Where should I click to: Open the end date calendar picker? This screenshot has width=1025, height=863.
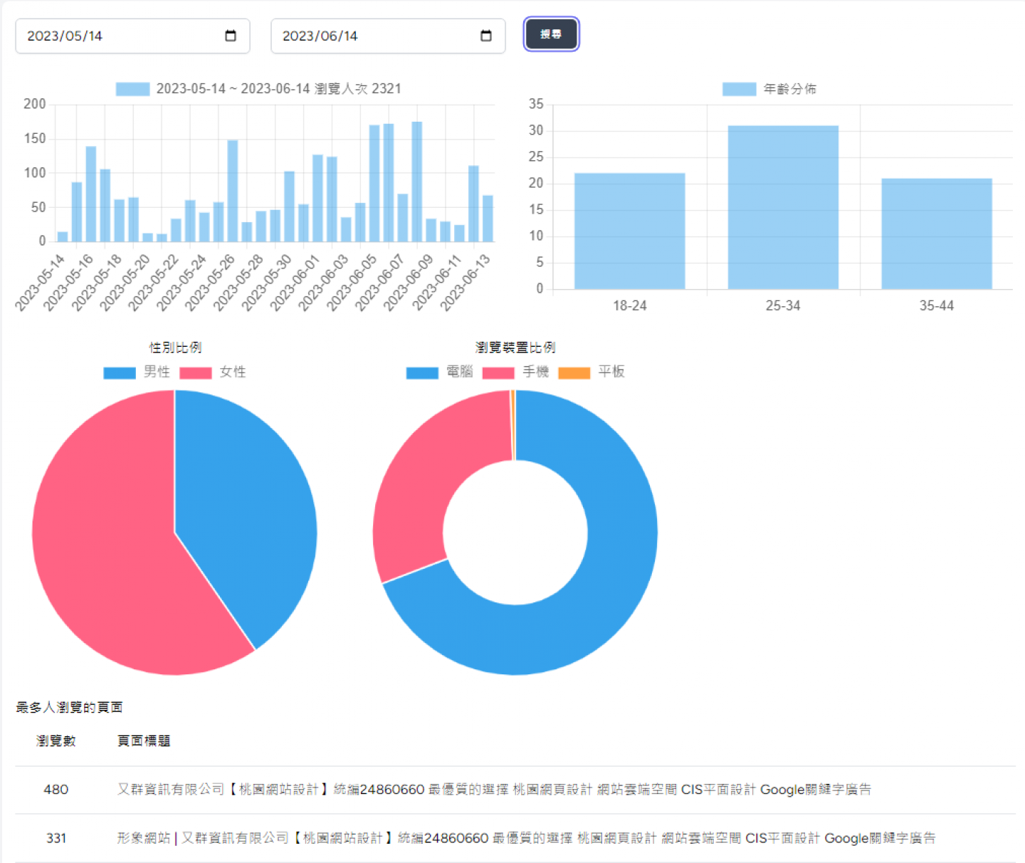pos(486,35)
